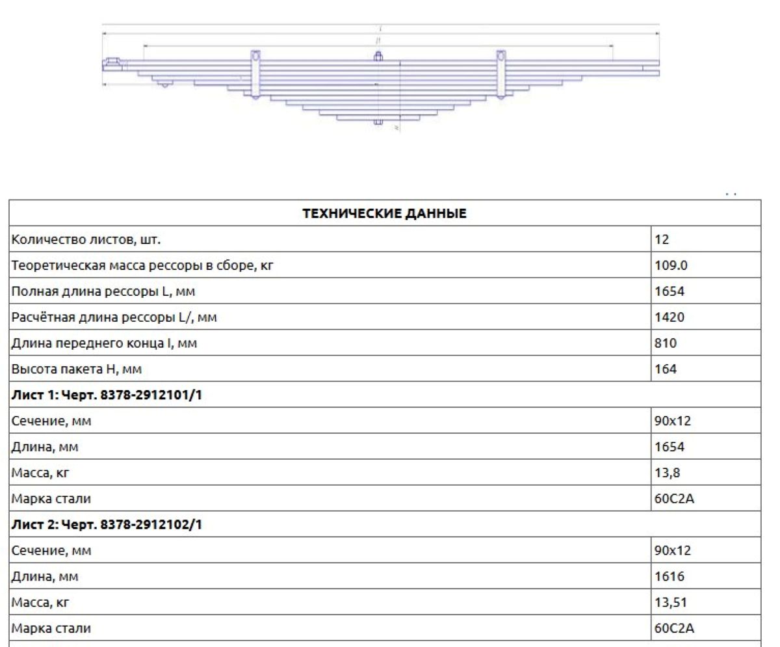The height and width of the screenshot is (647, 780).
Task: Click the Лист 2 drawing 8378-2912102/1 heading
Action: point(107,524)
